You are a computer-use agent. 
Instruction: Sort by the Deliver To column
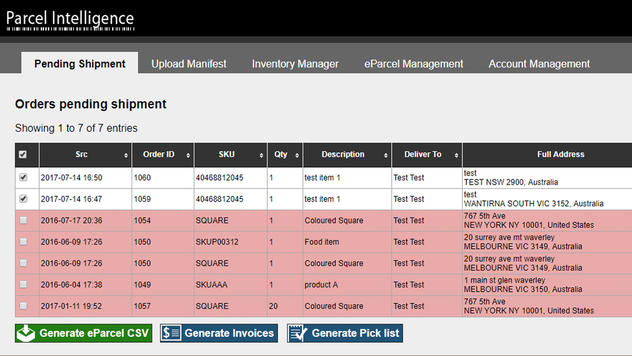427,155
